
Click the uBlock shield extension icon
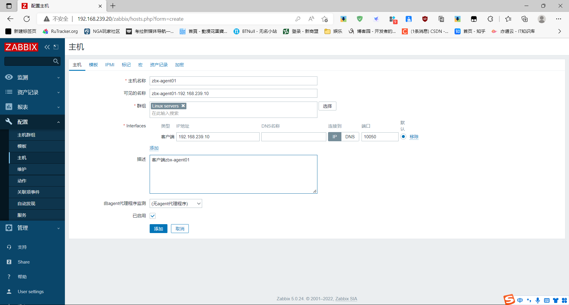(425, 19)
